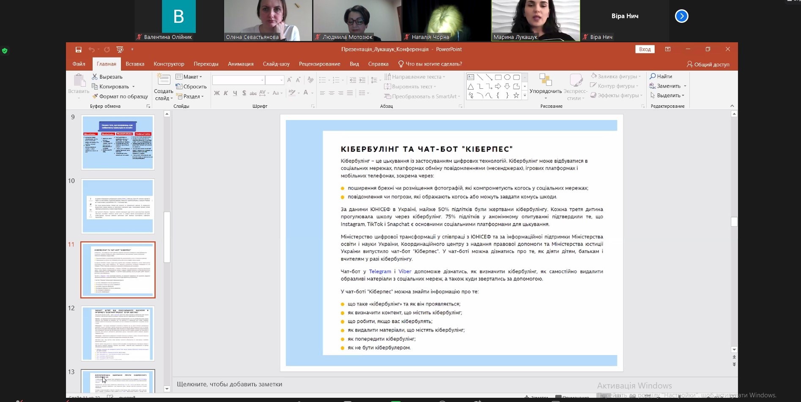The image size is (801, 402).
Task: Click the bulleted list icon
Action: click(323, 80)
